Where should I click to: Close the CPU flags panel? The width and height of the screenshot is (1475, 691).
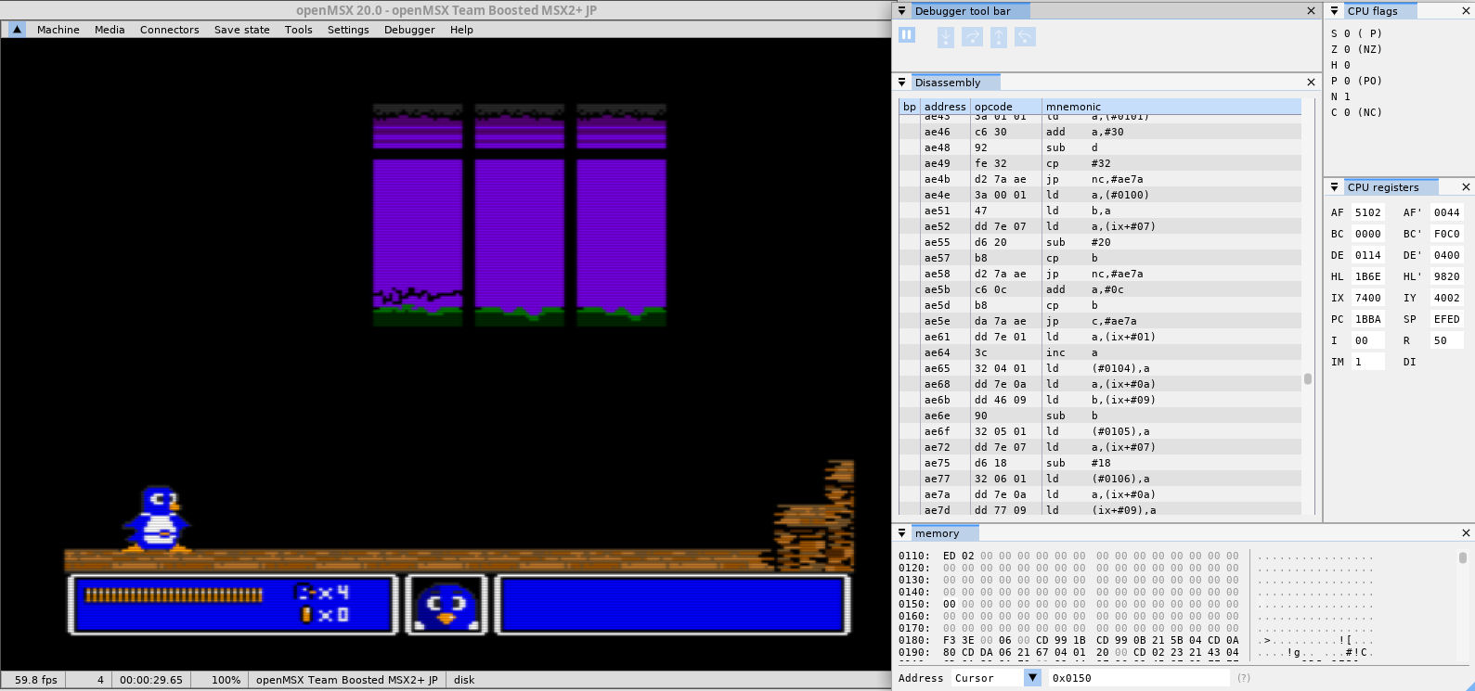tap(1466, 11)
